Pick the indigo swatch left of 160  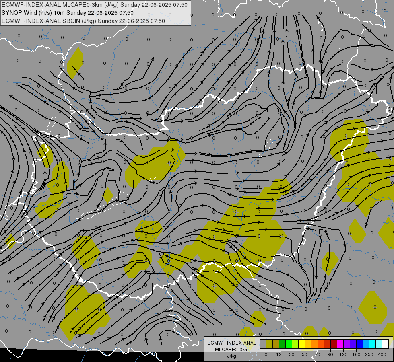353,344
